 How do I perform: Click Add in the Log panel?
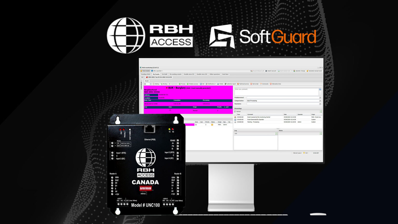236,134
